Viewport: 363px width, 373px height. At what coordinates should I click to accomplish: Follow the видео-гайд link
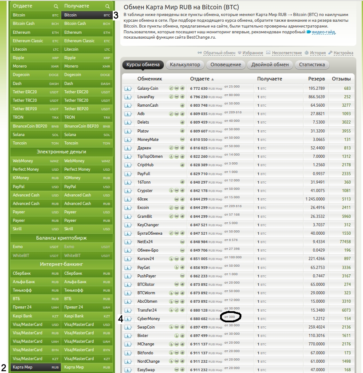click(x=324, y=32)
